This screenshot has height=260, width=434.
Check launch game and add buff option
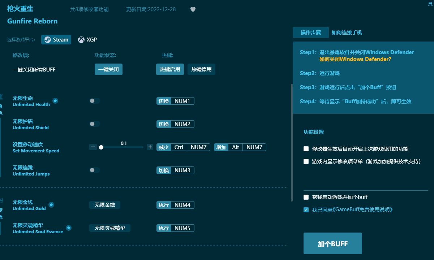[306, 197]
